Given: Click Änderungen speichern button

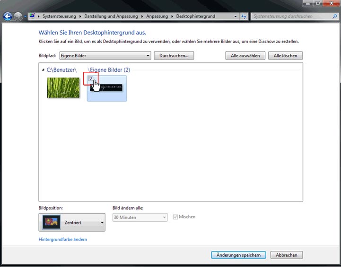Looking at the screenshot, I should (x=238, y=255).
